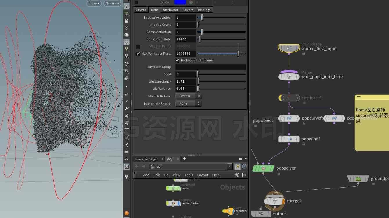Image resolution: width=389 pixels, height=218 pixels.
Task: Open the Help menu in network editor
Action: (216, 175)
